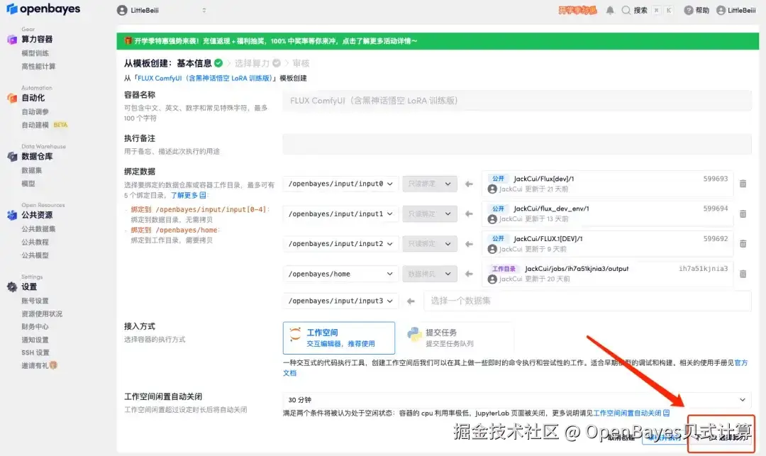
Task: Click the 选择一个数据集 field
Action: pyautogui.click(x=588, y=301)
